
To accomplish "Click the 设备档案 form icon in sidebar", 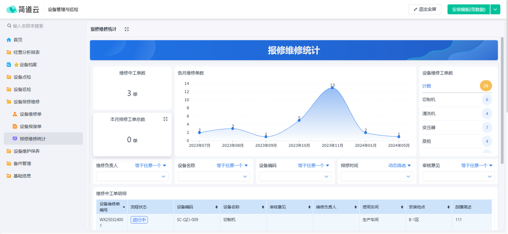I will [9, 65].
